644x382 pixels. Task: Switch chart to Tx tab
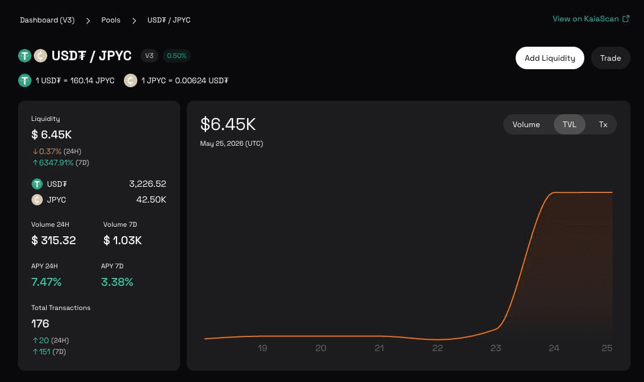[x=603, y=124]
